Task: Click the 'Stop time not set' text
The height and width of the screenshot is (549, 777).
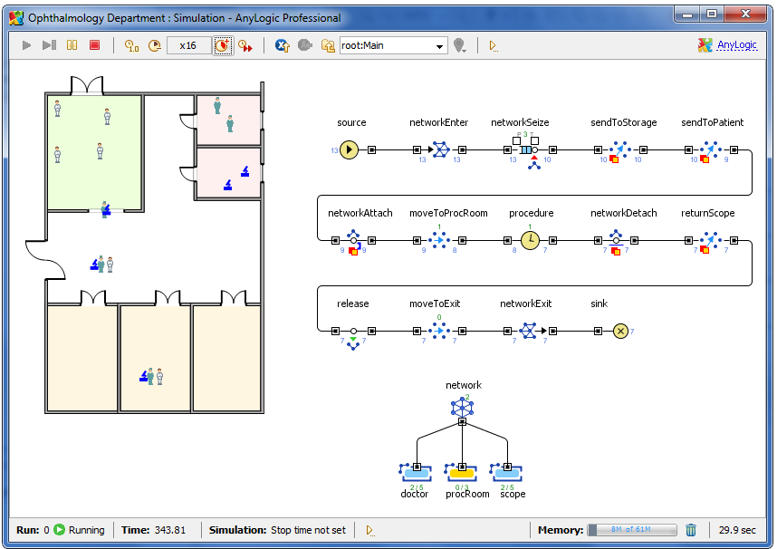Action: (308, 530)
